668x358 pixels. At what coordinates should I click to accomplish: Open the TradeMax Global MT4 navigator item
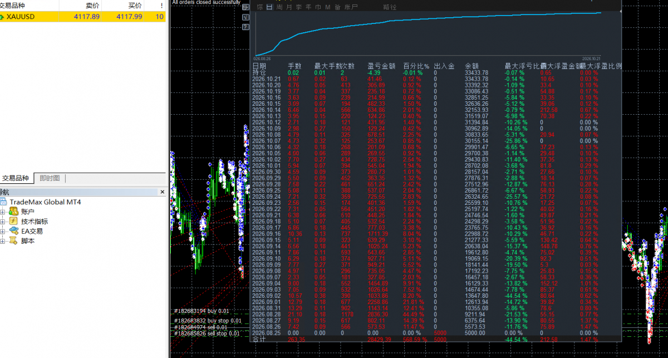point(45,202)
